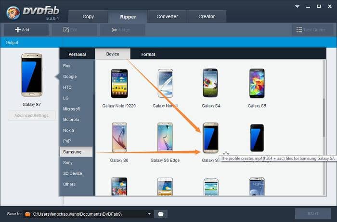This screenshot has height=222, width=337.
Task: Choose the Galaxy Note i9220 device icon
Action: click(119, 84)
